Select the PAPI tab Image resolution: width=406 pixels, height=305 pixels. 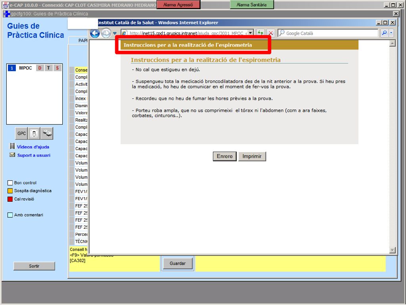[x=79, y=41]
